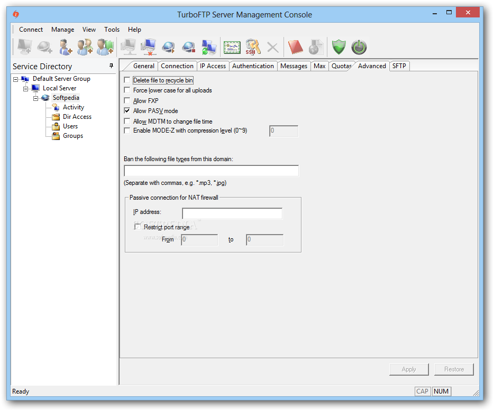Select Dir Access in the tree
This screenshot has height=411, width=494.
pos(77,117)
